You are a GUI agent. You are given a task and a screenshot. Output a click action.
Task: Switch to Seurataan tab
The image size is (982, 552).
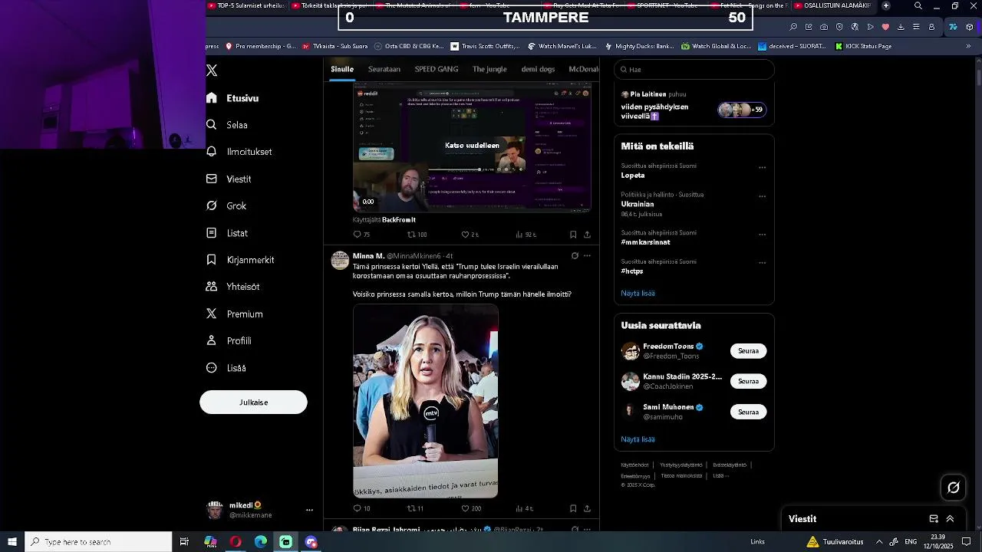tap(384, 69)
